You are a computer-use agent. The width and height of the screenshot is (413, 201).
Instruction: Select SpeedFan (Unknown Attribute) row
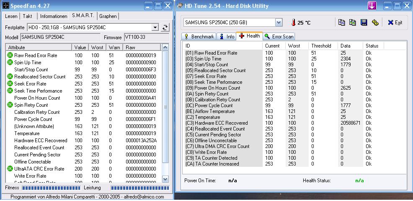(83, 126)
